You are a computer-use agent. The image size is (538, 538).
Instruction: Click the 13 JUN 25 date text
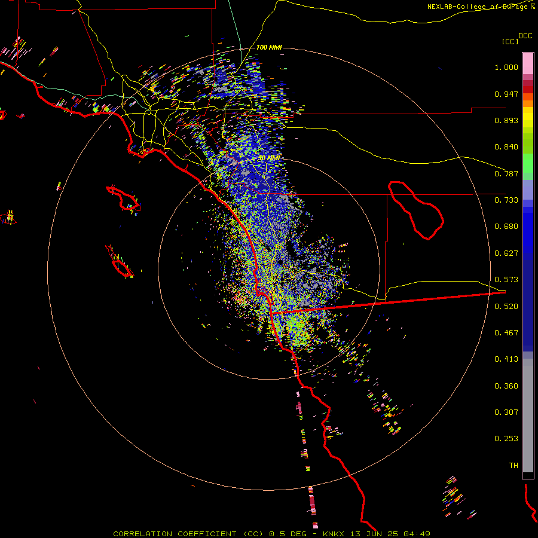tap(374, 534)
